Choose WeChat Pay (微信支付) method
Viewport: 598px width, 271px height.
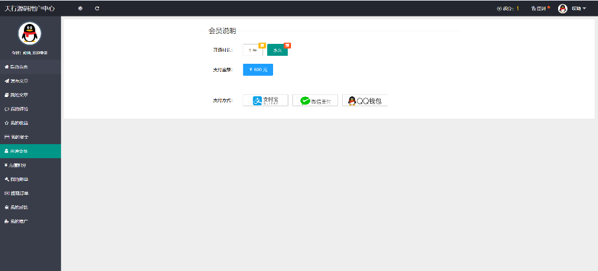[x=315, y=100]
